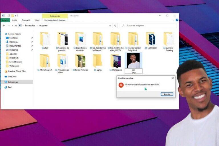Click the Buscar en Imágenes search box
Image resolution: width=219 pixels, height=146 pixels.
pos(148,26)
